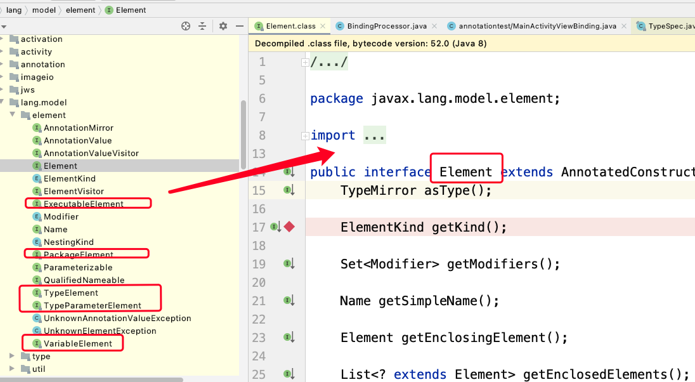Click implementation gutter icon on line 15

click(289, 190)
